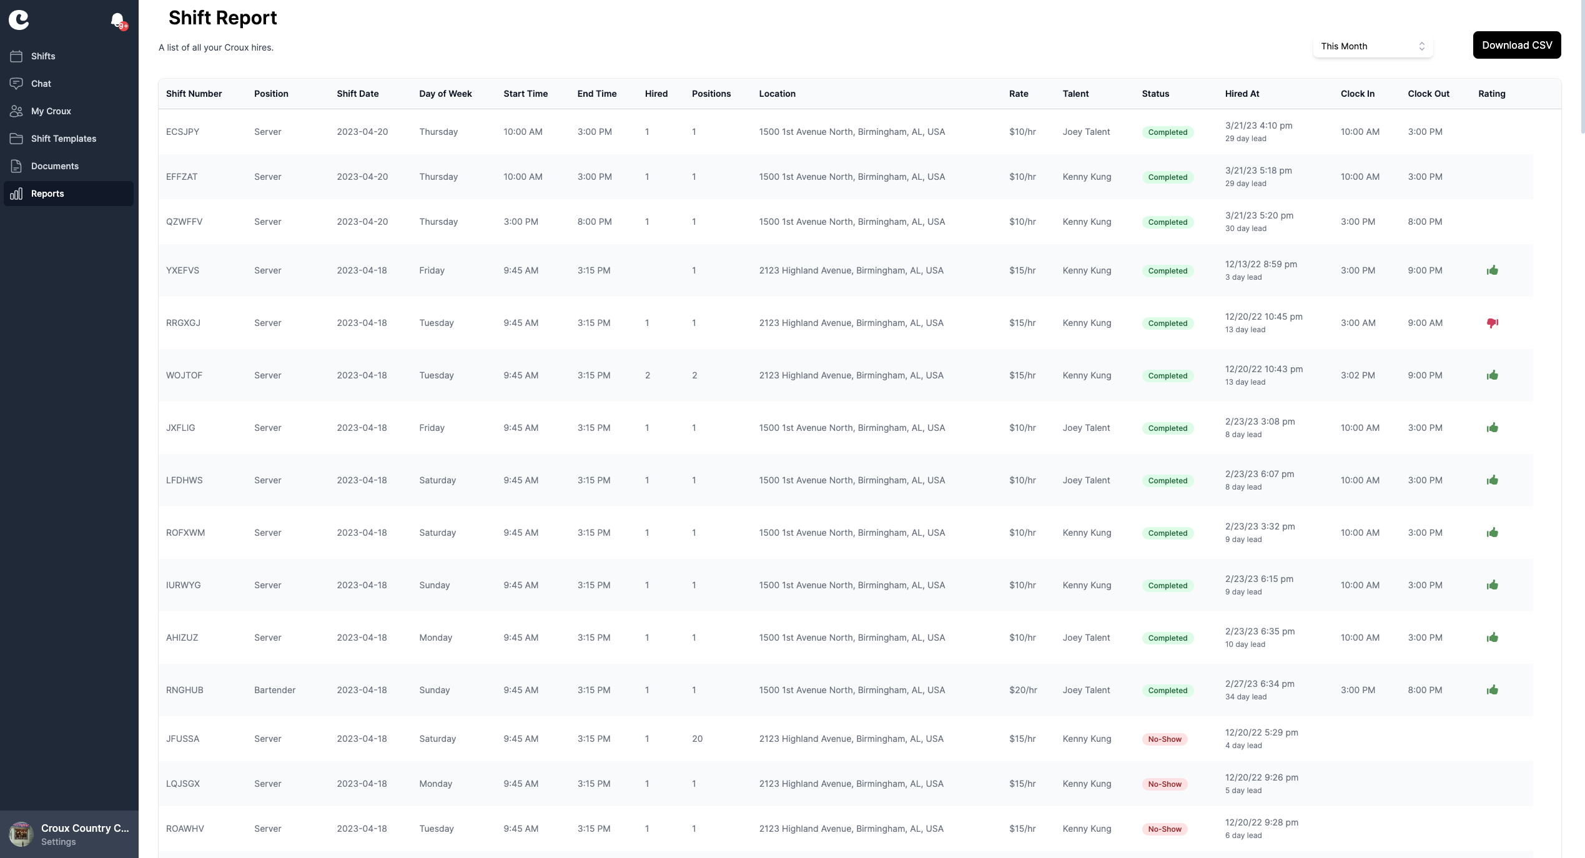Open the Croux Country Club settings account menu

pyautogui.click(x=84, y=829)
